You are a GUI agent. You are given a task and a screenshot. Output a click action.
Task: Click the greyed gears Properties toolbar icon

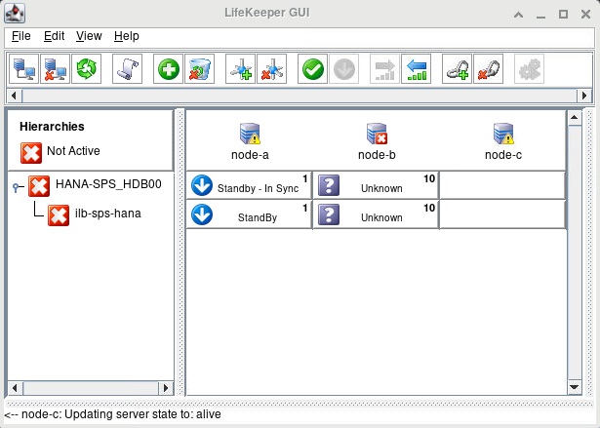point(529,69)
